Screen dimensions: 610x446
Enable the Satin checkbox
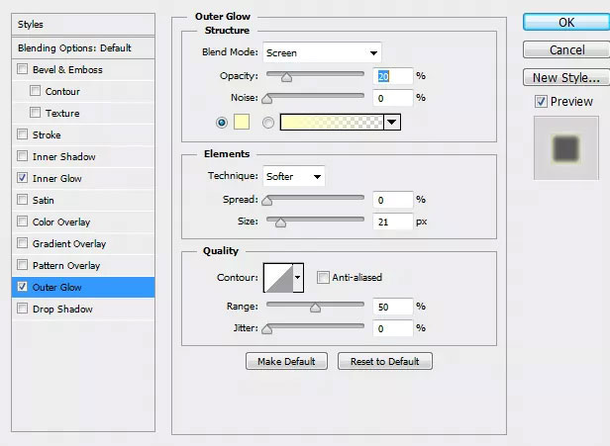[x=23, y=200]
